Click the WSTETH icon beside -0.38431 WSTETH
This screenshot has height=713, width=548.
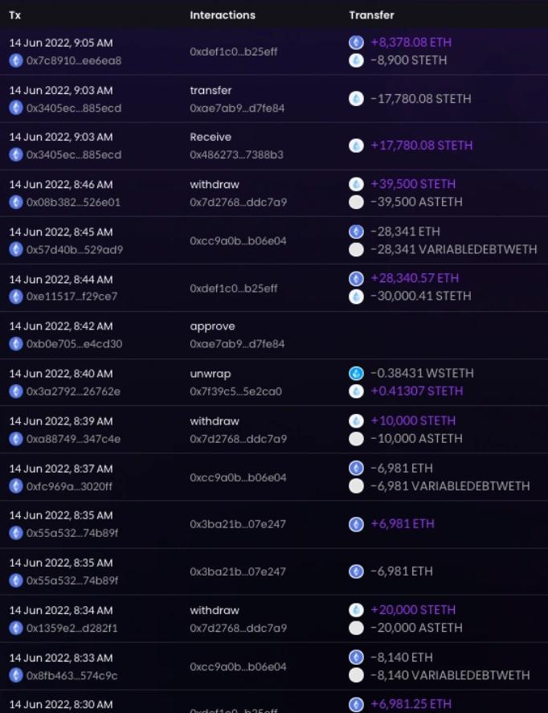[356, 373]
